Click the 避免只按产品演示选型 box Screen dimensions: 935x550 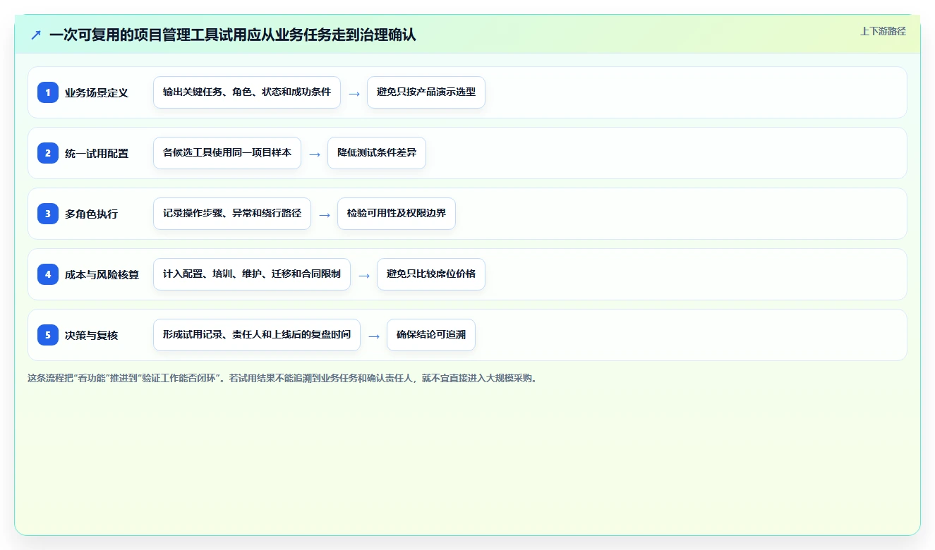click(426, 92)
